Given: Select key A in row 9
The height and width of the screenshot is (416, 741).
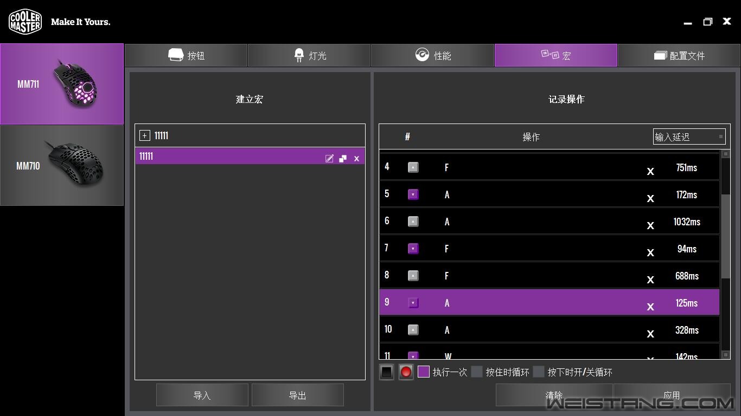Looking at the screenshot, I should tap(447, 303).
